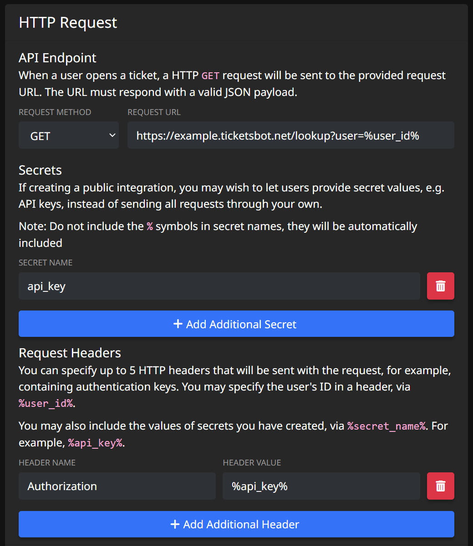Focus the Request URL input field
Image resolution: width=473 pixels, height=546 pixels.
pos(290,135)
